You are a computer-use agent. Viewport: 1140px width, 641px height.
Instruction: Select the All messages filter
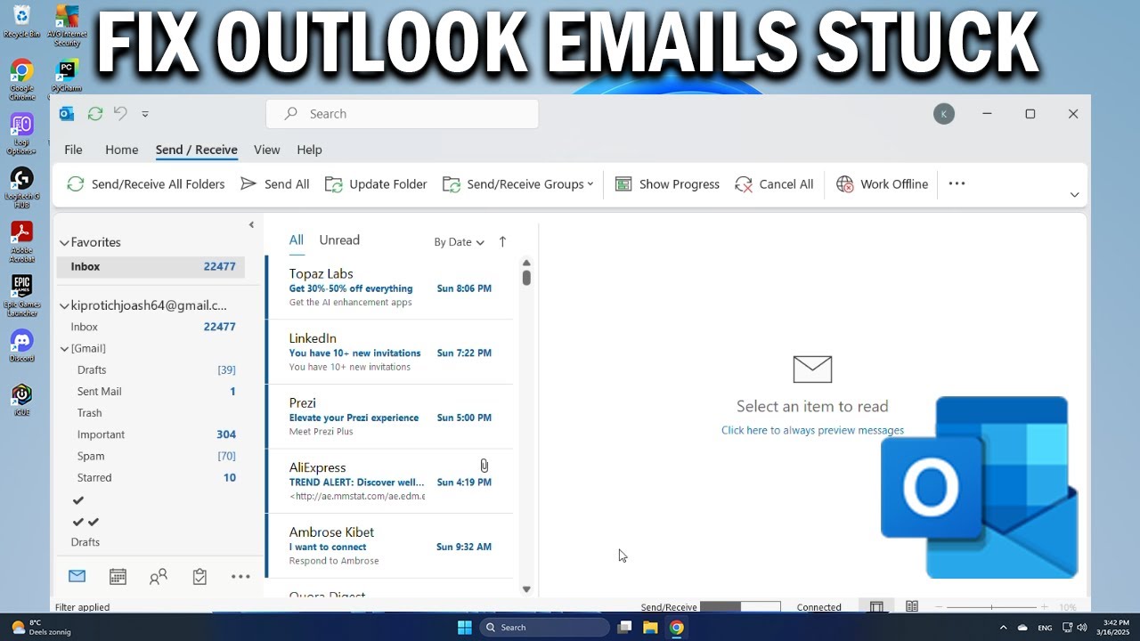pos(296,240)
